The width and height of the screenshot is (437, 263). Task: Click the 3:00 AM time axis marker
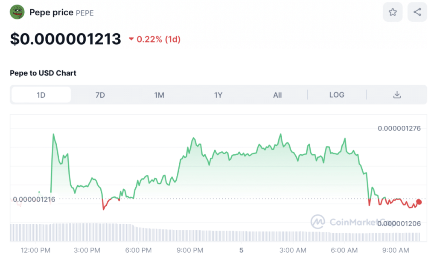(293, 250)
